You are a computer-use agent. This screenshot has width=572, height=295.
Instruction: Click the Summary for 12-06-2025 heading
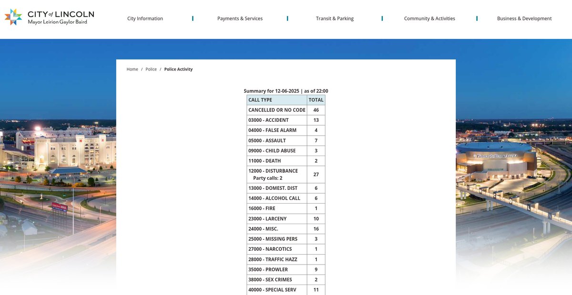tap(286, 91)
